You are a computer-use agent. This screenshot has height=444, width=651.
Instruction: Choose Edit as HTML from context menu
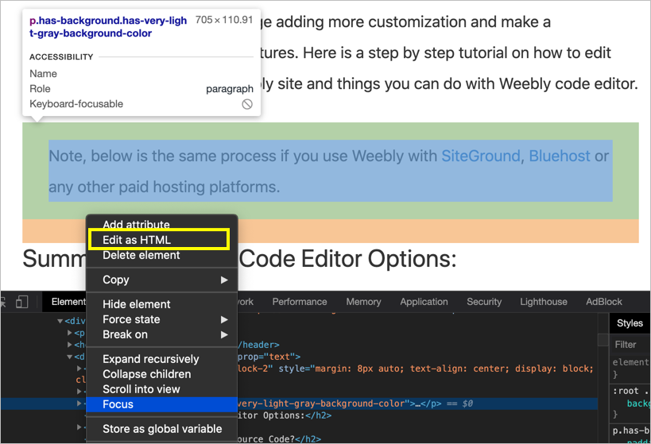(137, 240)
